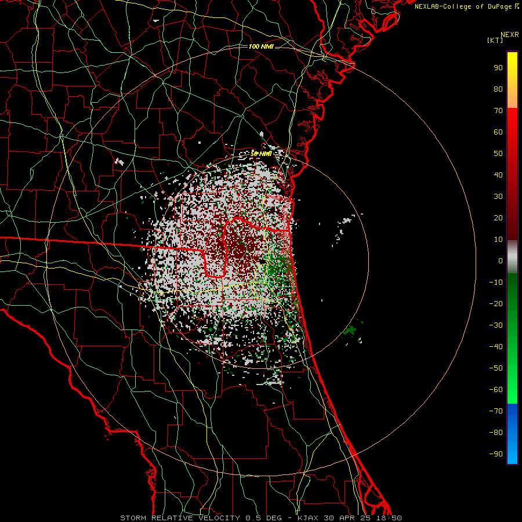522x522 pixels.
Task: Click the 0 knot scale label
Action: 501,261
